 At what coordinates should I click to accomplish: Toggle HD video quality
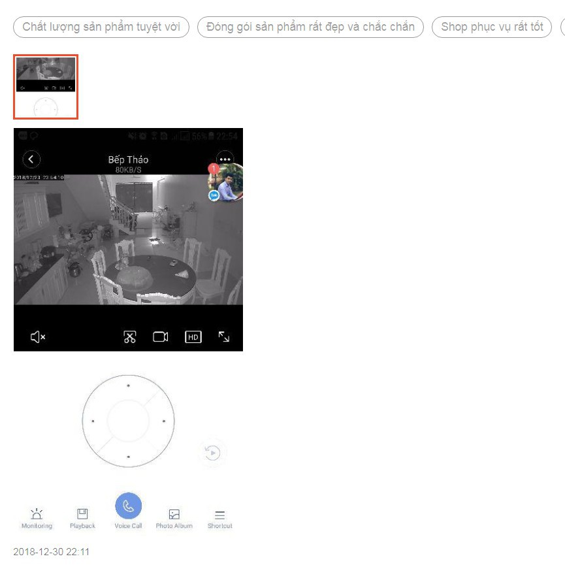coord(193,337)
